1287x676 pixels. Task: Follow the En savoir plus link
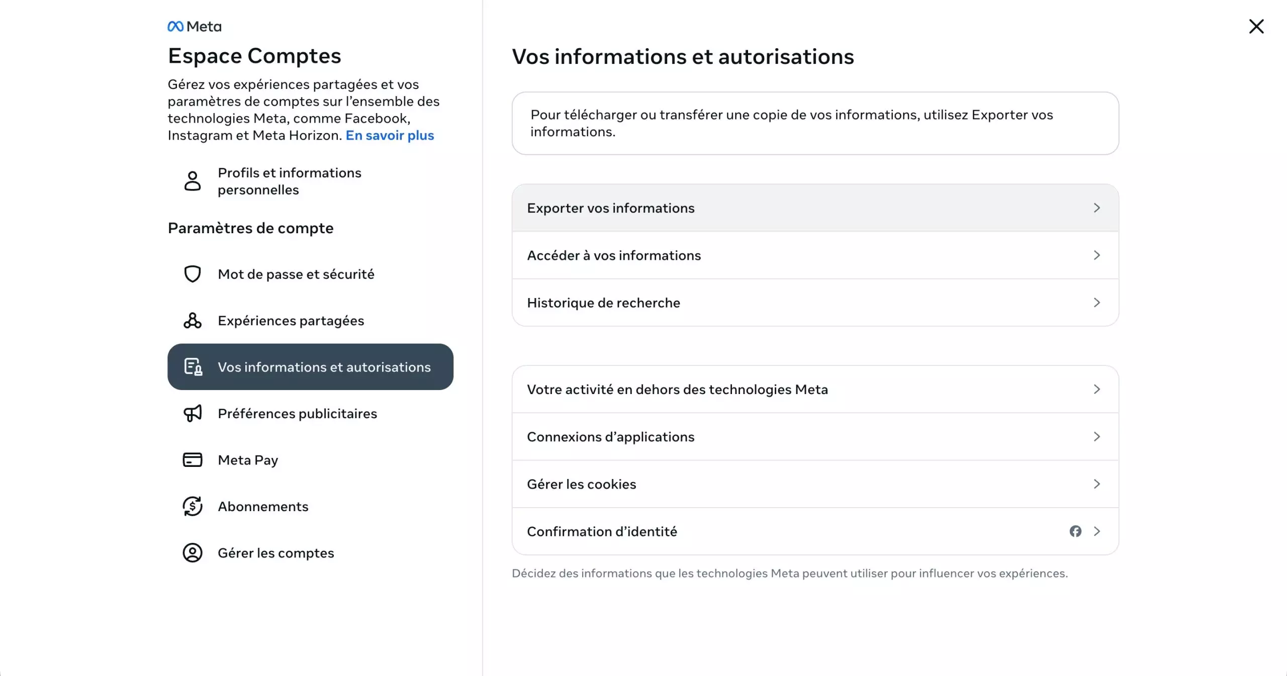pos(390,136)
